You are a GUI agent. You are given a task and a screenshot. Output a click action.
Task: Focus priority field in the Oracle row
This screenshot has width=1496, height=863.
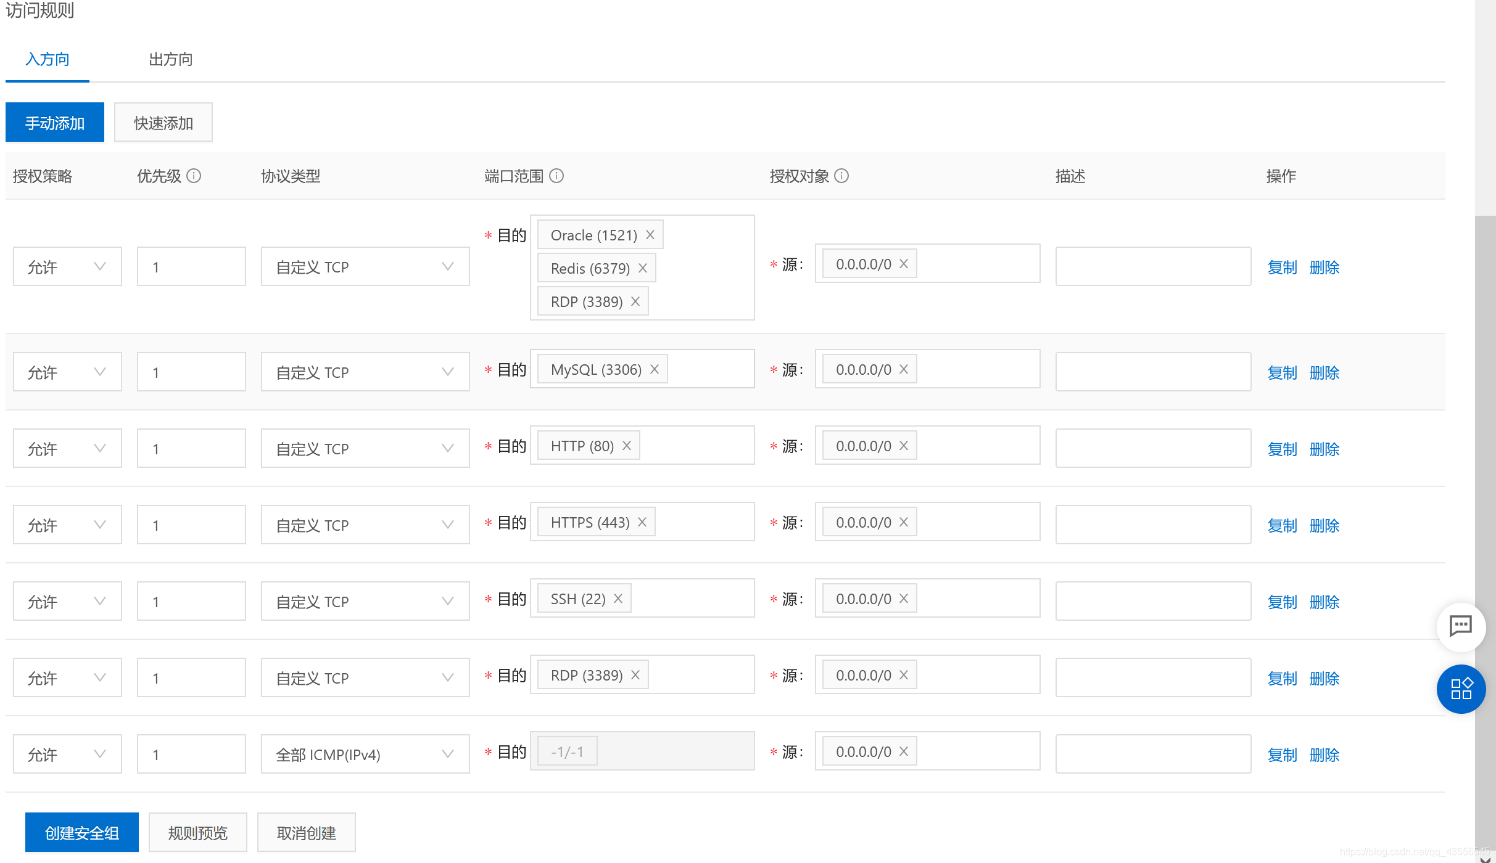(x=191, y=267)
